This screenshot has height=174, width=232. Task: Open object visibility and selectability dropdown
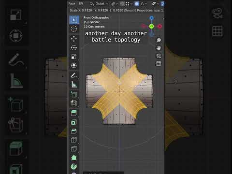point(156,4)
